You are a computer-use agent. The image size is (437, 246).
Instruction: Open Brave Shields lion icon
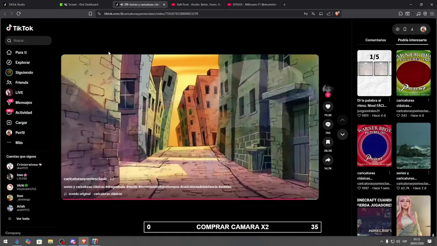pos(337,14)
